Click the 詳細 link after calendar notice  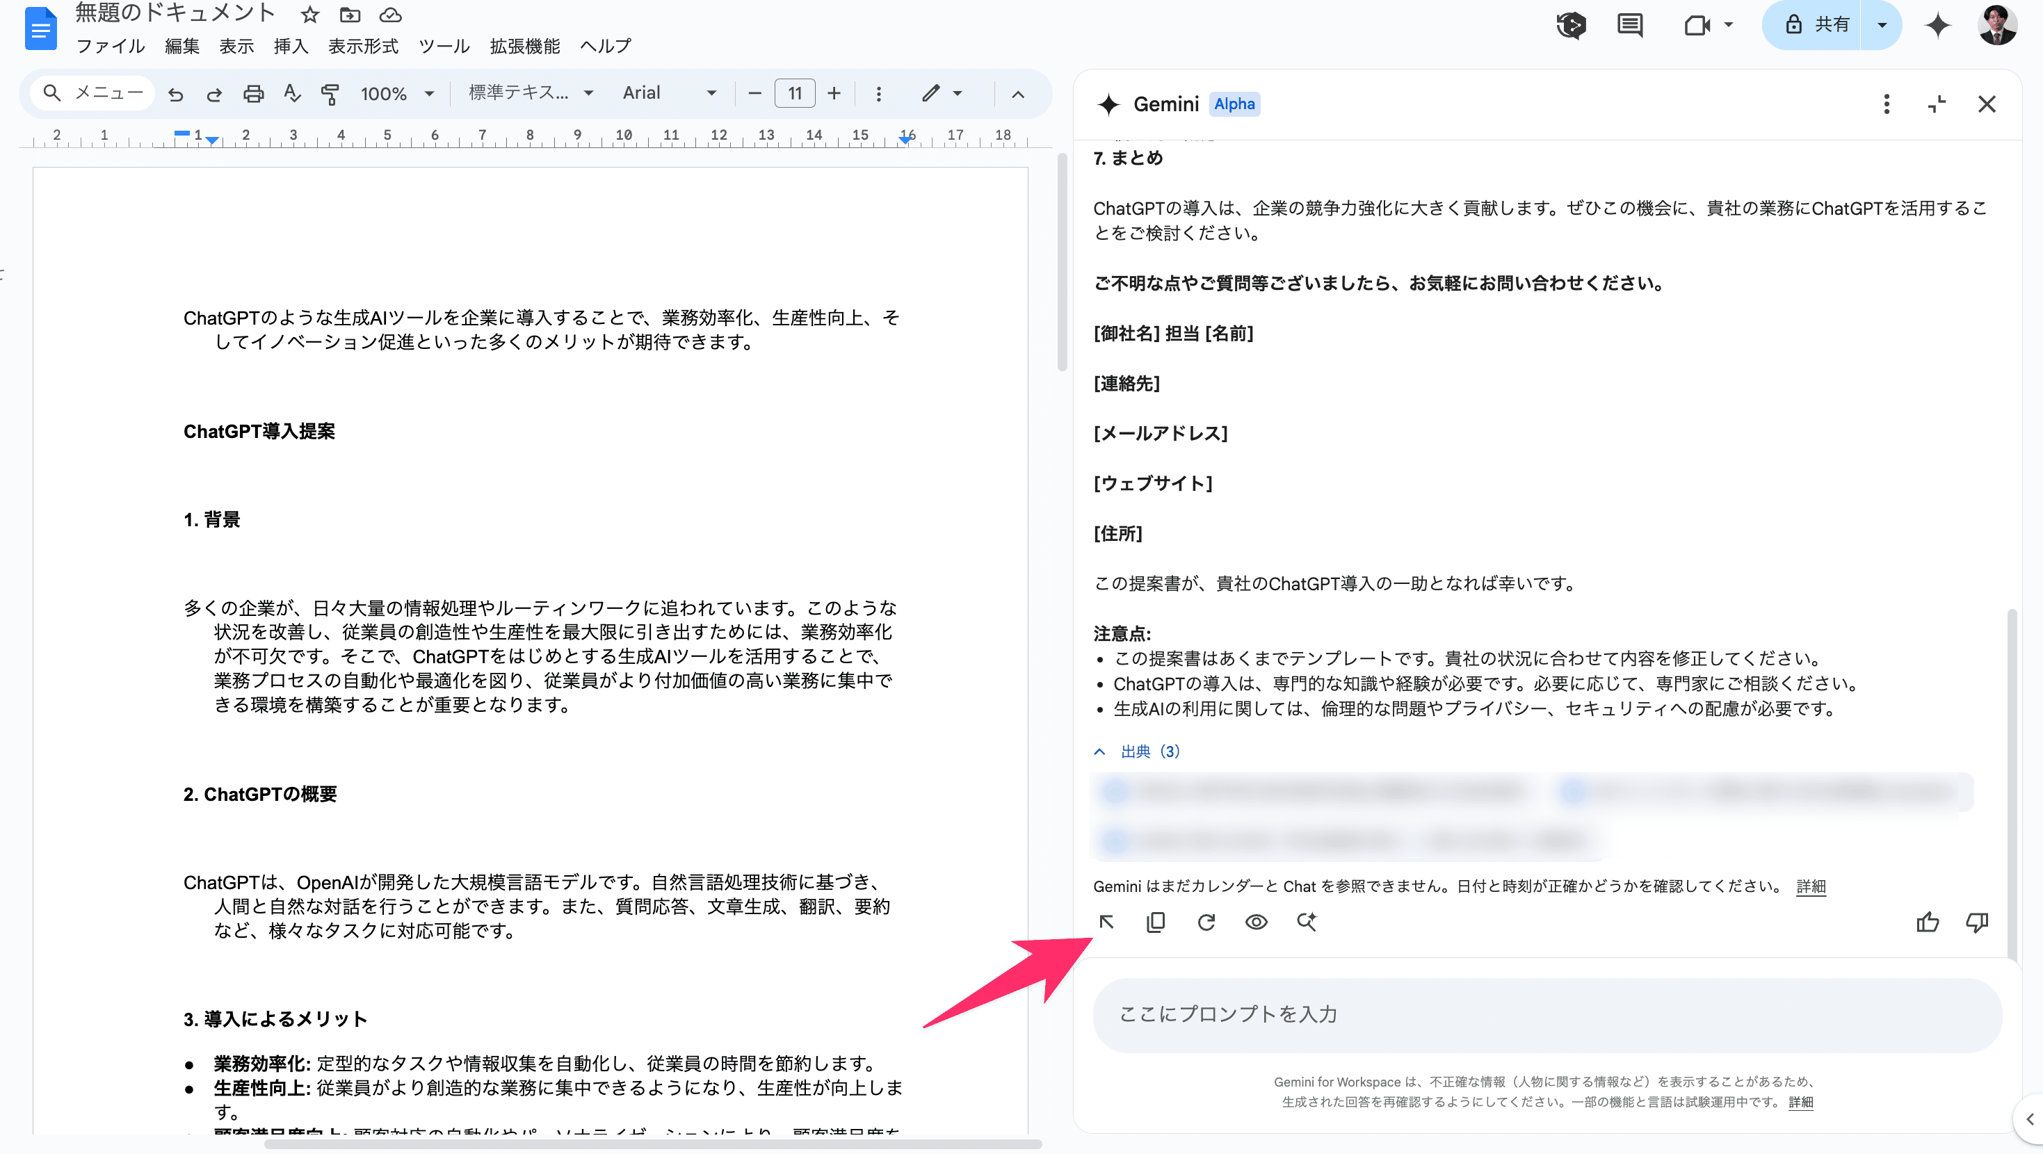click(x=1811, y=886)
